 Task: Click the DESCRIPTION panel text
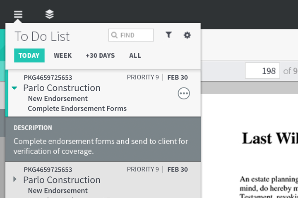click(x=101, y=146)
